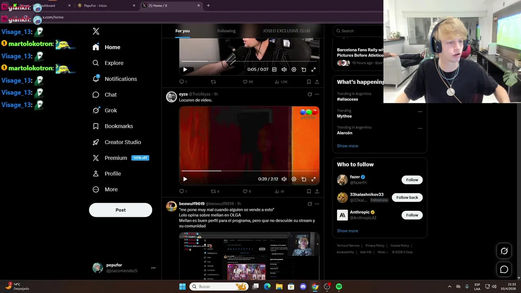Open Profile in the sidebar
This screenshot has height=293, width=521.
point(107,174)
